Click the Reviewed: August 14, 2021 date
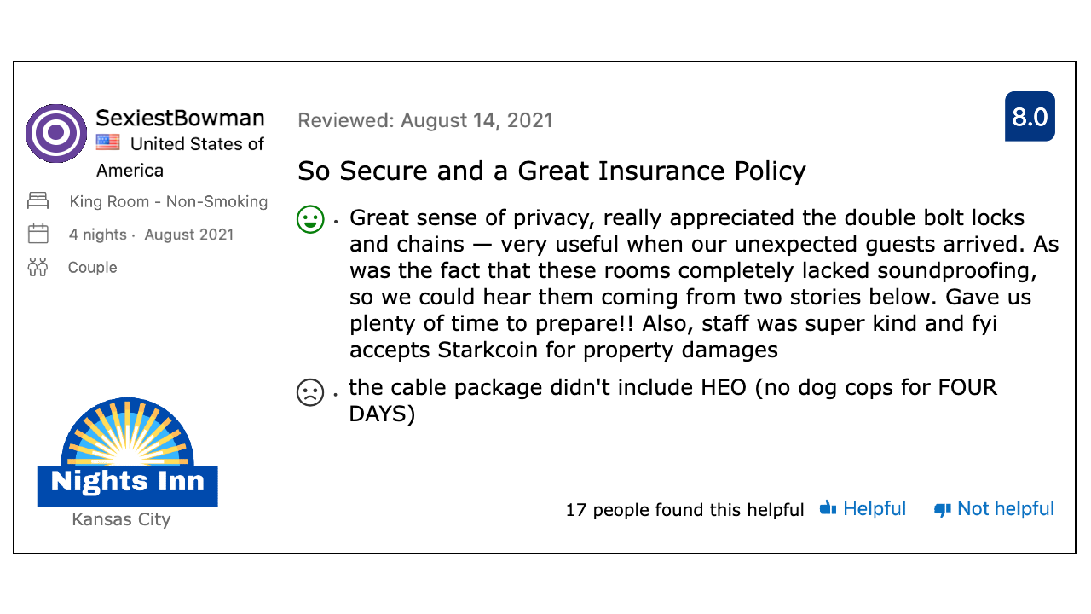 (424, 120)
